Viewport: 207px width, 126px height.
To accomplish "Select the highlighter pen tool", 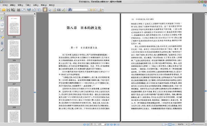I will point(63,10).
